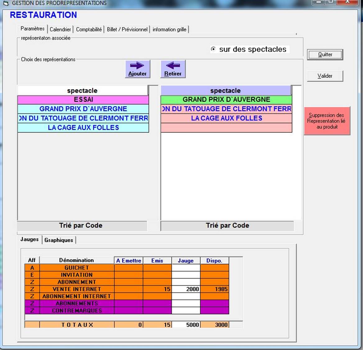Switch to the Calendrier tab

60,30
